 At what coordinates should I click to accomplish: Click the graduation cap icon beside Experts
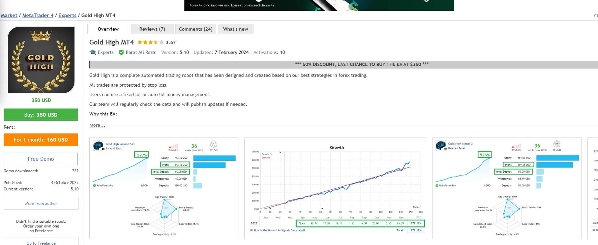93,52
